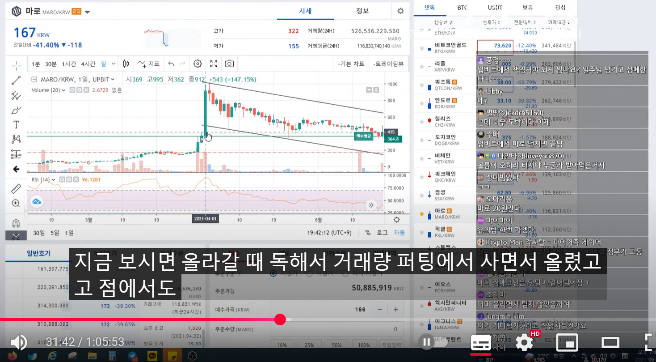Open the 지표 indicators menu
656x362 pixels.
148,64
